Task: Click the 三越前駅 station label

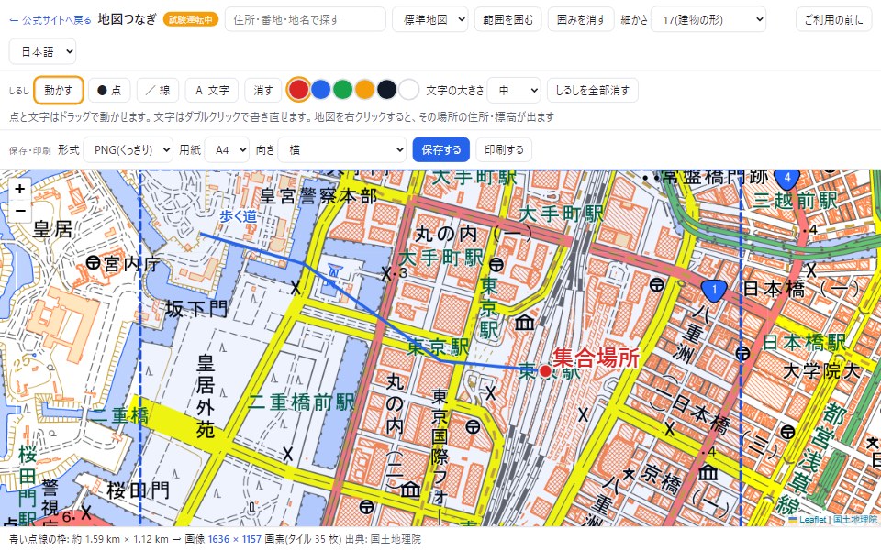Action: [795, 201]
